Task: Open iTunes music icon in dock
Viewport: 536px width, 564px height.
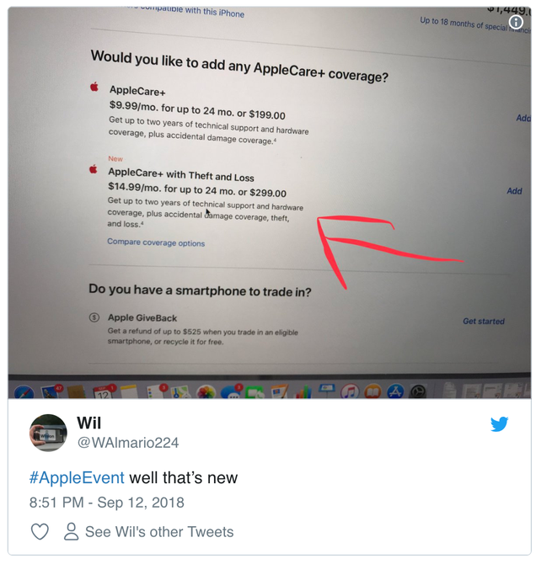Action: tap(350, 391)
